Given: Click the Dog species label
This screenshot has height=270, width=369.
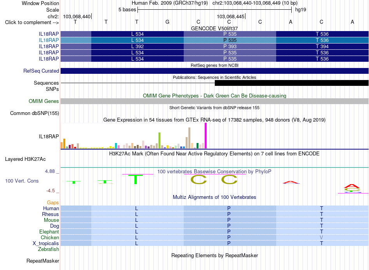Looking at the screenshot, I should click(x=54, y=226).
